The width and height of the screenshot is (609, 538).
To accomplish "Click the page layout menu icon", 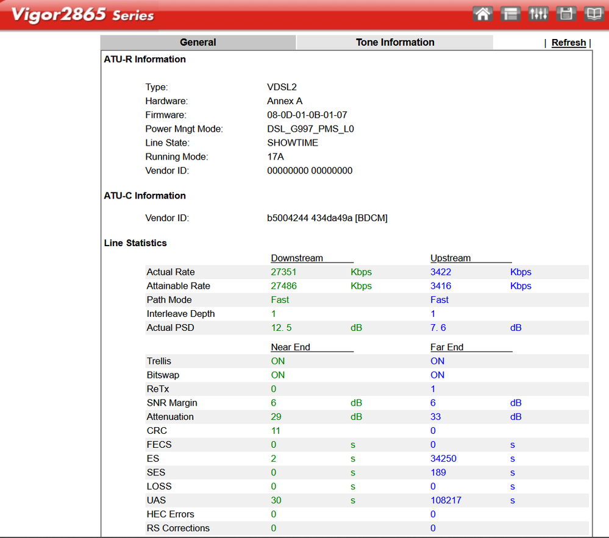I will click(510, 13).
